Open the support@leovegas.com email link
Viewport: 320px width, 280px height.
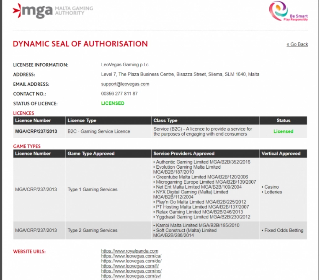(x=125, y=84)
